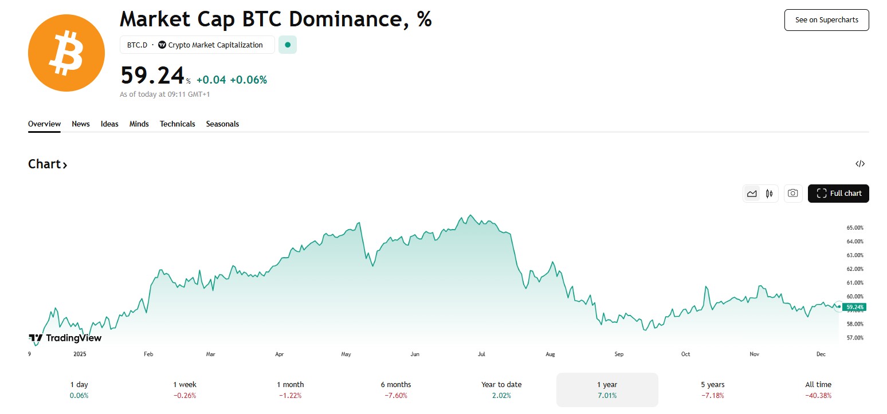Open the embed code icon
Viewport: 887px width, 414px height.
pyautogui.click(x=859, y=164)
